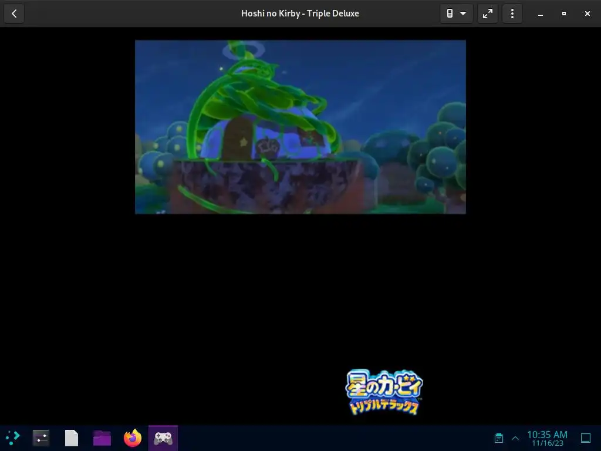Expand hidden system tray icons
601x451 pixels.
click(515, 438)
